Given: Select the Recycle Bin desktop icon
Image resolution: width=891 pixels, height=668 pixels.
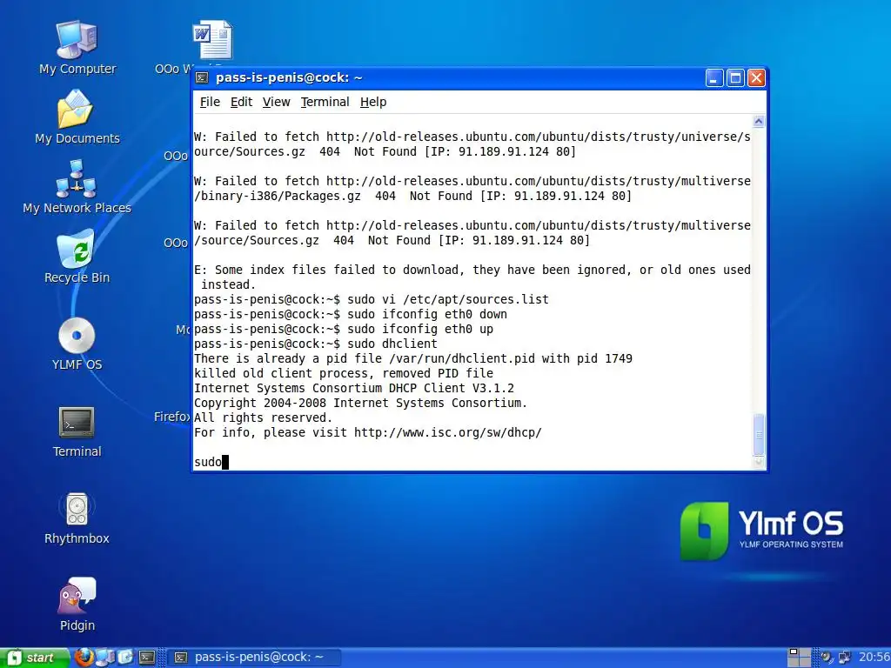Looking at the screenshot, I should pyautogui.click(x=77, y=257).
